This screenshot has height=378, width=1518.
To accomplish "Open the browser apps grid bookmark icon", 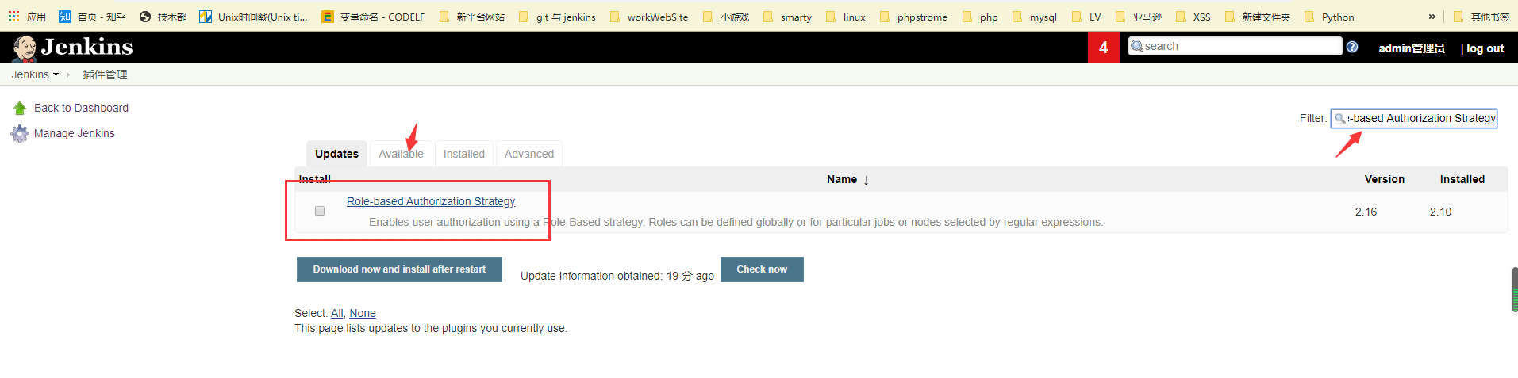I will (x=13, y=16).
